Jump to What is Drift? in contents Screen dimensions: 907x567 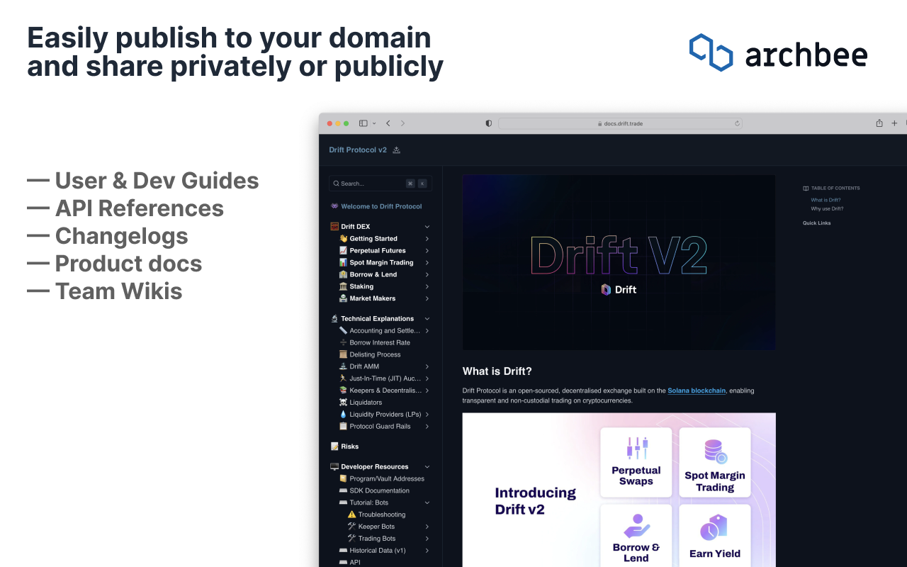pyautogui.click(x=826, y=200)
